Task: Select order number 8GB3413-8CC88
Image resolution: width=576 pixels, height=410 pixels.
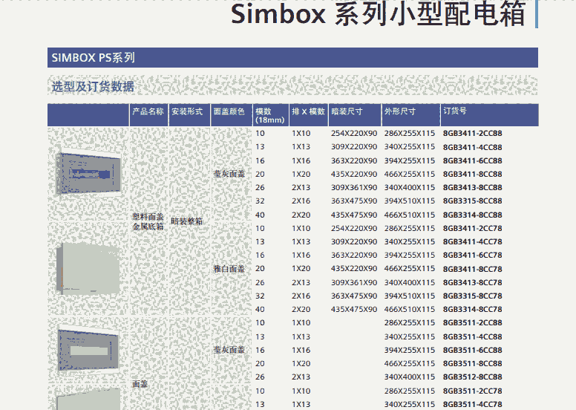Action: (472, 188)
